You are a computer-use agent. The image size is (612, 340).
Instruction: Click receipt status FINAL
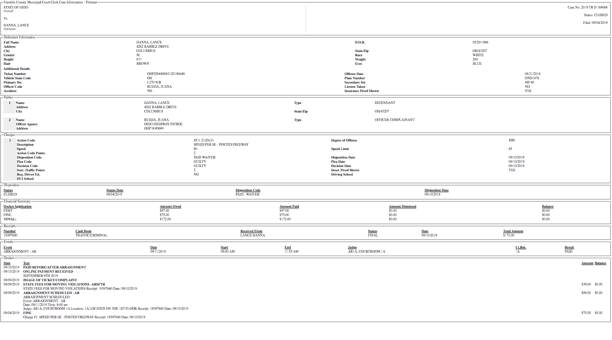click(373, 235)
